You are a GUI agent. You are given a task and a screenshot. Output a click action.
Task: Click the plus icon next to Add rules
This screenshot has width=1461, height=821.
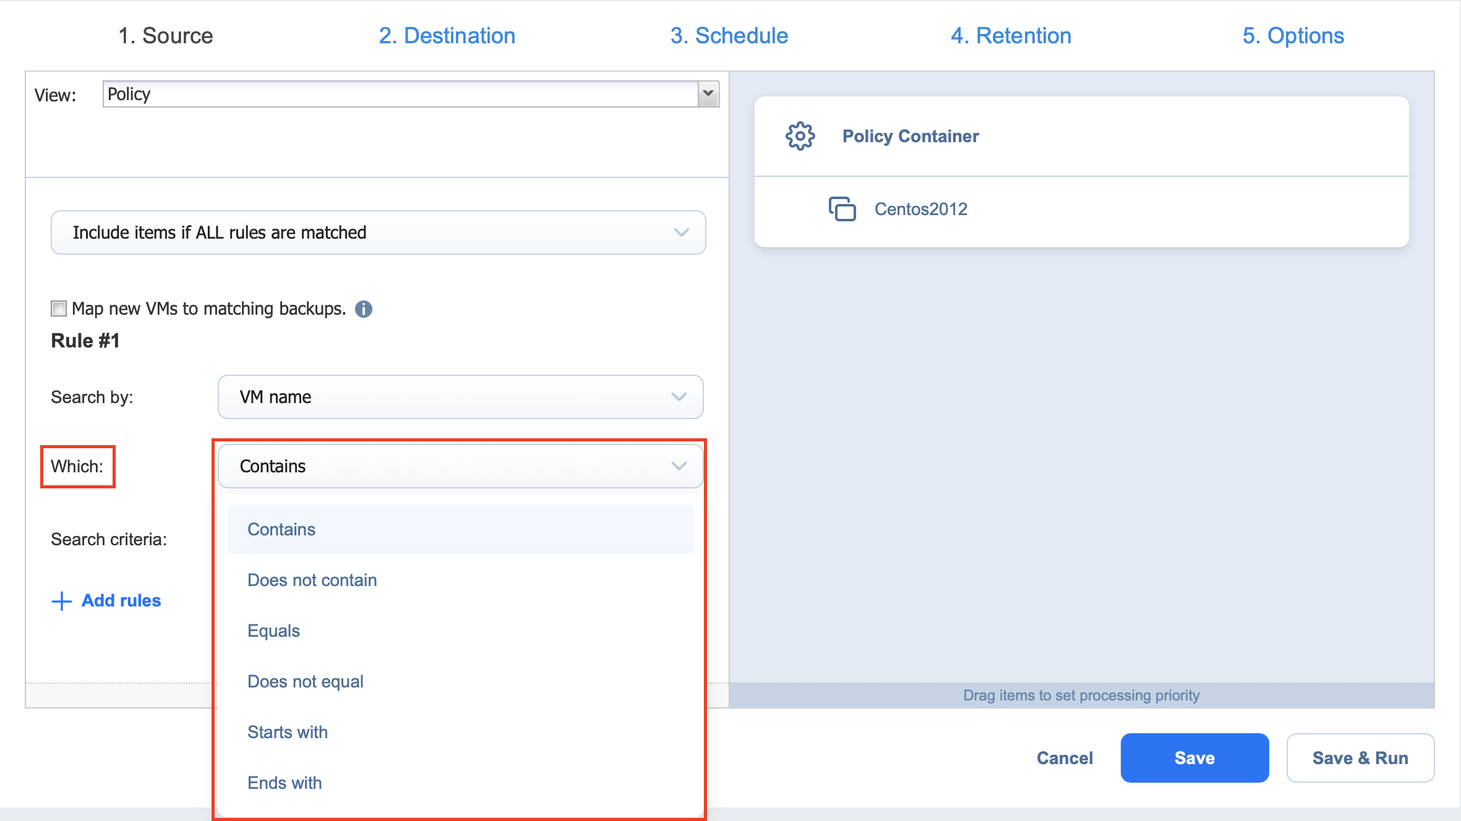tap(61, 601)
